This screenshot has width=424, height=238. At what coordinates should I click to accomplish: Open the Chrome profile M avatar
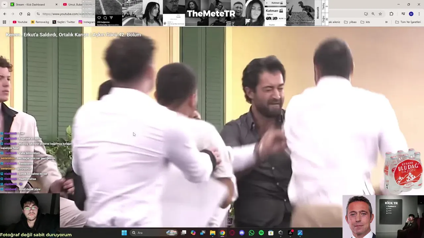(x=411, y=14)
